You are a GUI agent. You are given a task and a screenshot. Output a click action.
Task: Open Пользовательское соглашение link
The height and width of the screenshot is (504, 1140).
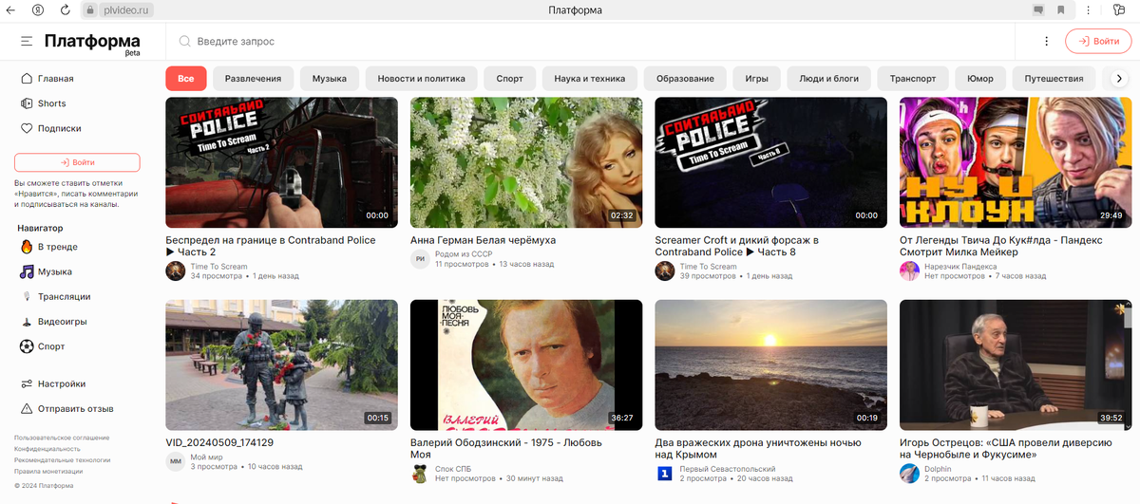tap(61, 438)
